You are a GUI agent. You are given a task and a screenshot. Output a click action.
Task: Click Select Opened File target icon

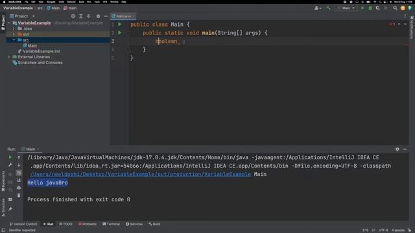[x=73, y=16]
